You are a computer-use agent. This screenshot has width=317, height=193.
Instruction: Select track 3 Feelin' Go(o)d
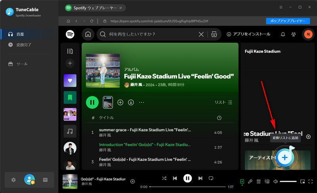pos(160,162)
